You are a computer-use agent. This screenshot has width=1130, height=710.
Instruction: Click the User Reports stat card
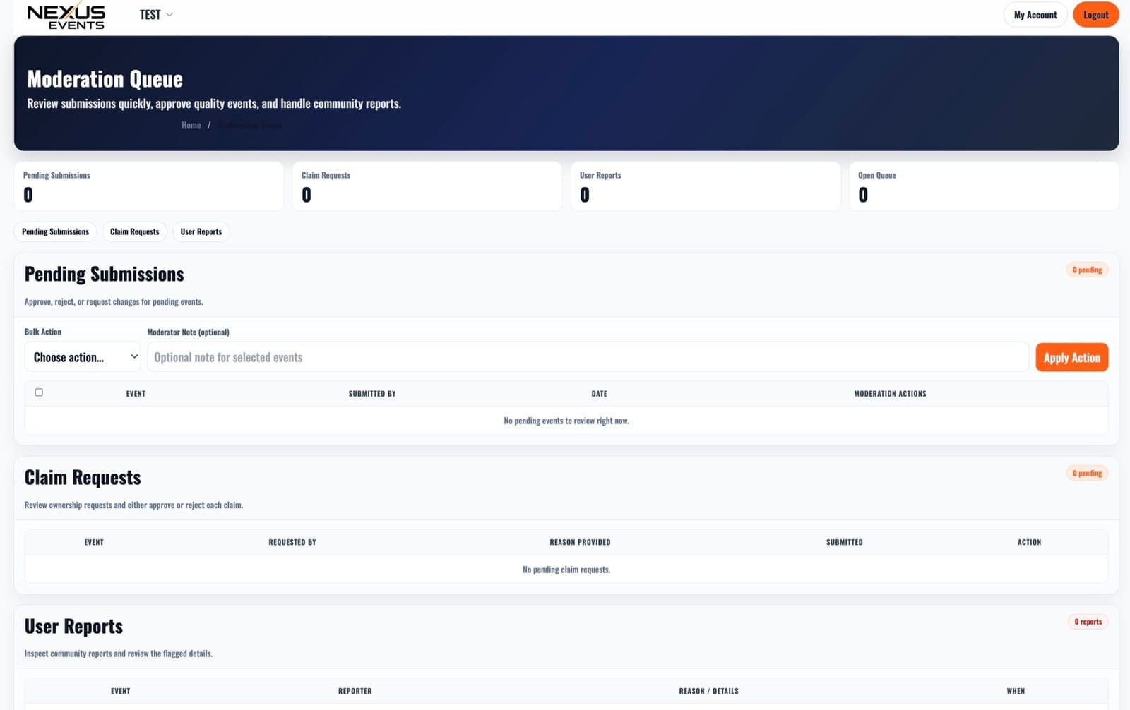click(706, 186)
